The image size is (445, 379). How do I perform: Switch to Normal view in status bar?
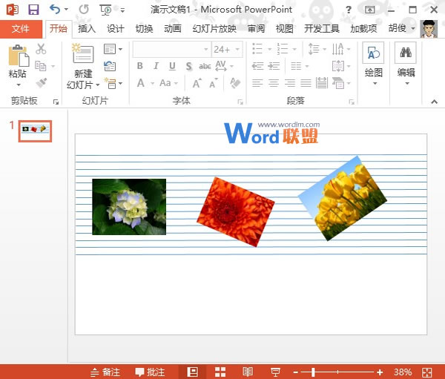pyautogui.click(x=192, y=372)
